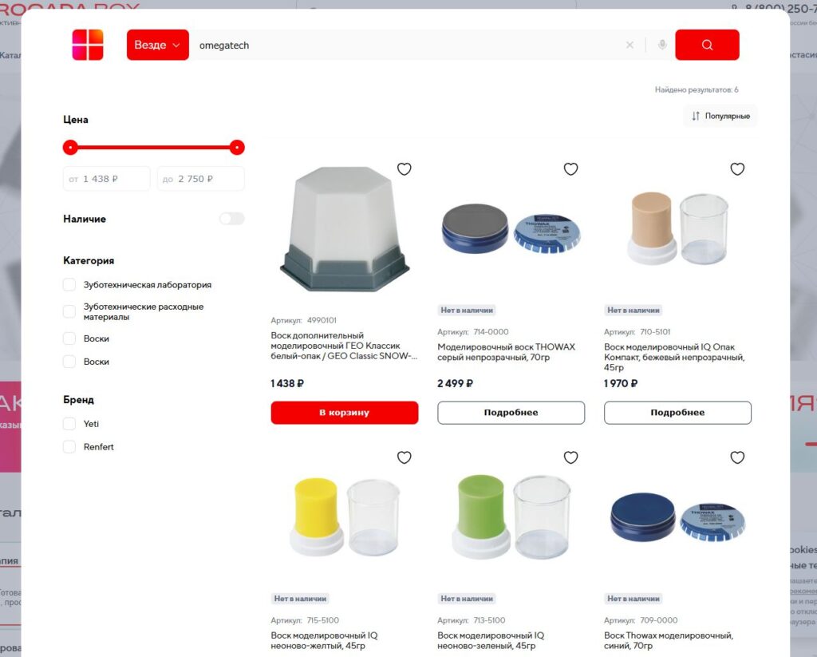The width and height of the screenshot is (817, 657).
Task: Add GEO Classic wax to favorites heart
Action: [405, 169]
